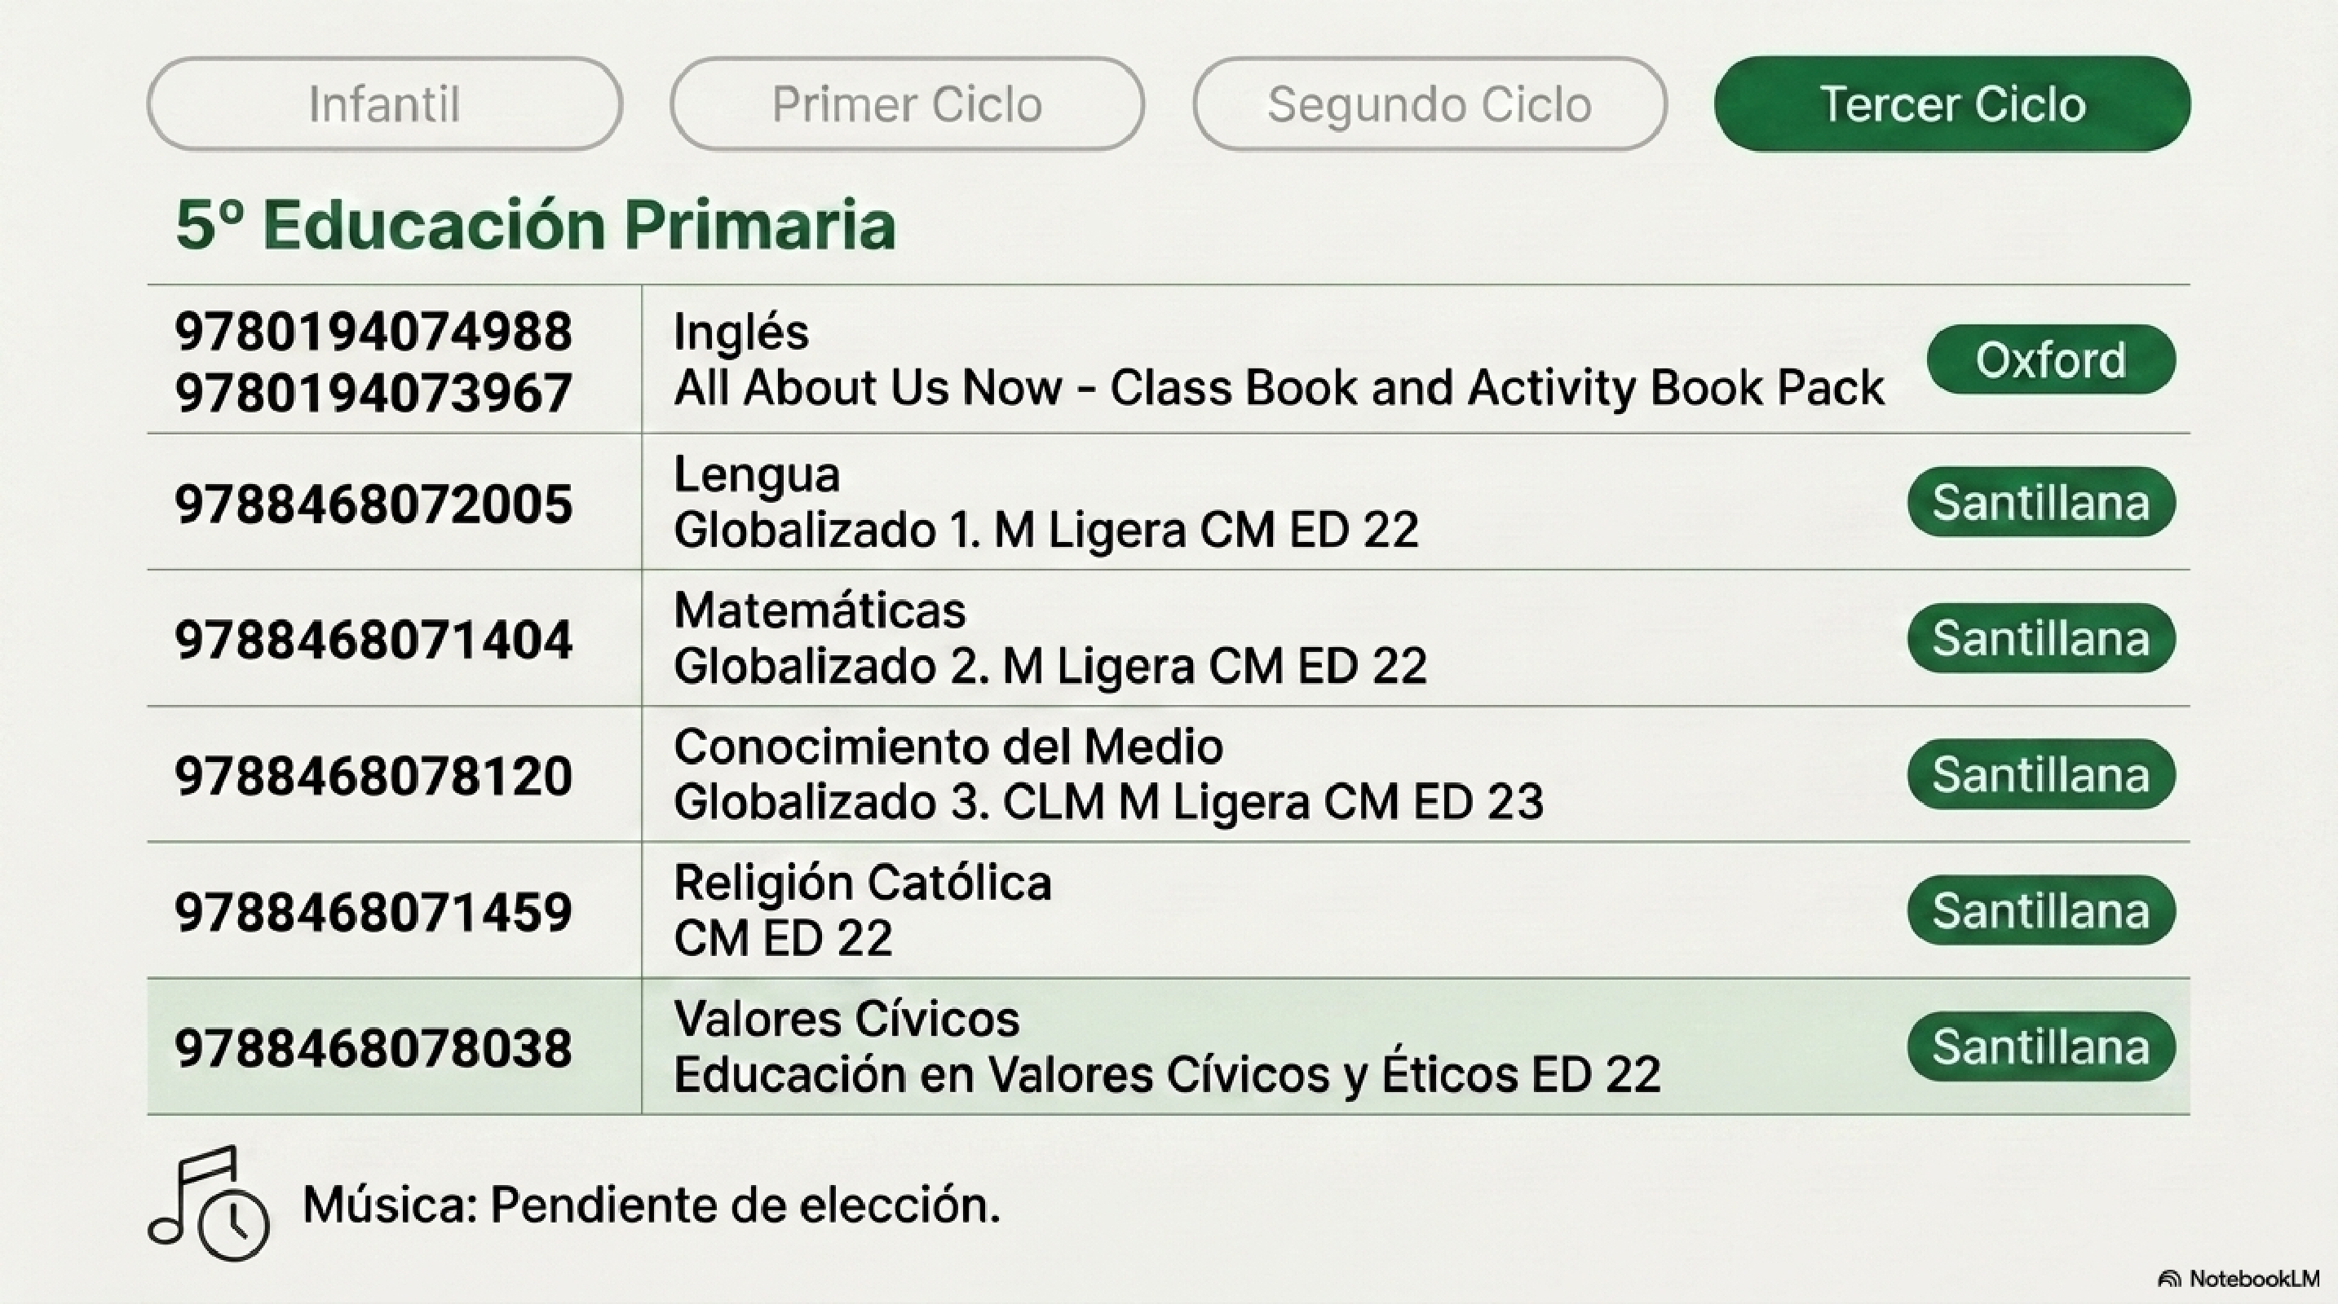This screenshot has height=1304, width=2338.
Task: Click the music note clock icon
Action: pyautogui.click(x=209, y=1203)
